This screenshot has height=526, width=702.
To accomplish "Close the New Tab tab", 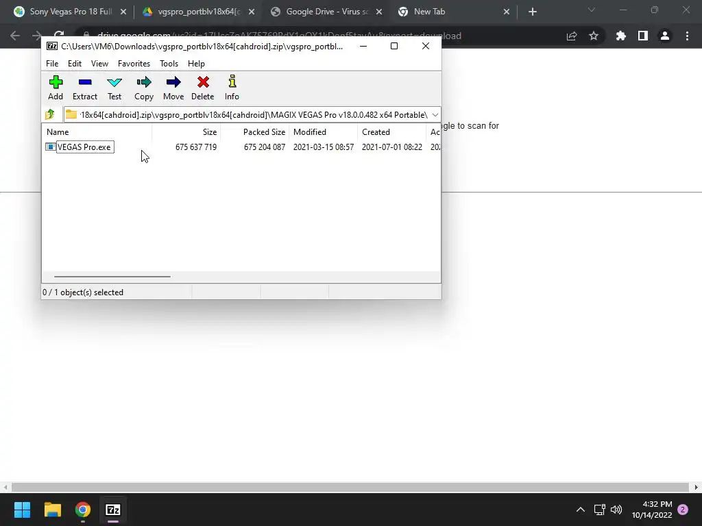I will click(507, 12).
